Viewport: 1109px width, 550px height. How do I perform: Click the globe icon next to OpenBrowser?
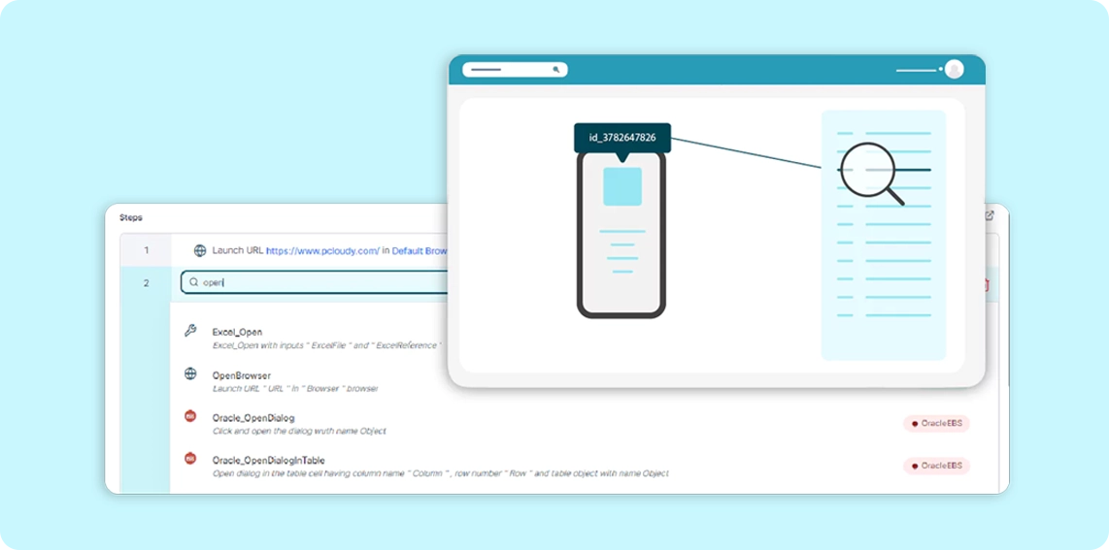click(x=190, y=373)
